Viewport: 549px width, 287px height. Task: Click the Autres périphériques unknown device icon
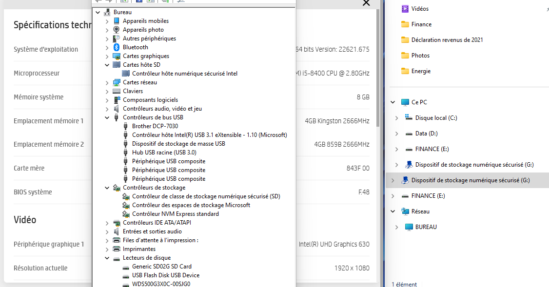tap(117, 38)
